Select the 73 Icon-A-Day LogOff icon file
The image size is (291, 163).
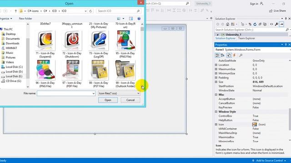click(99, 44)
